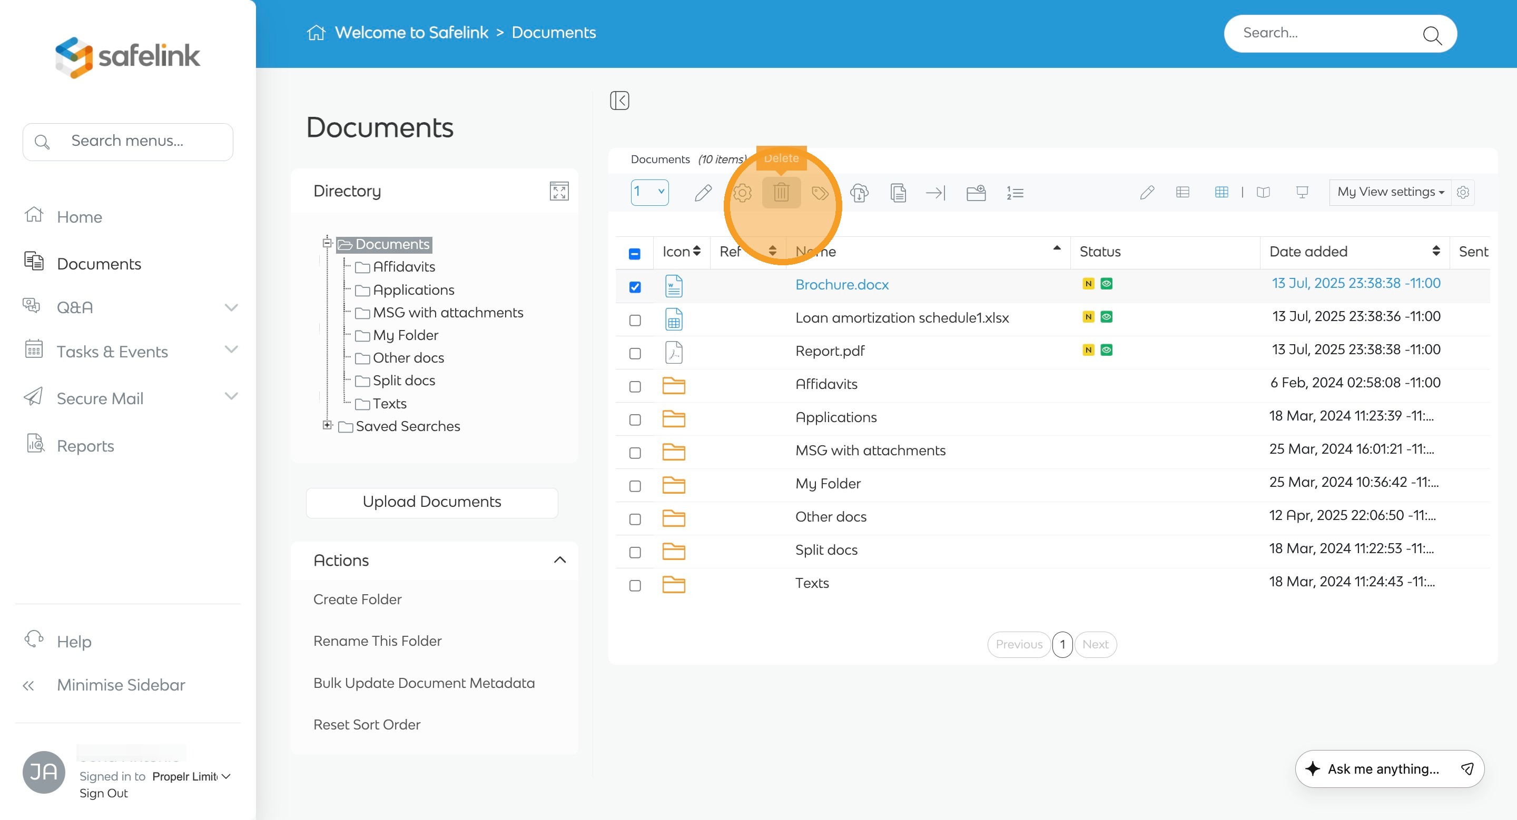1517x820 pixels.
Task: Click the Create Folder action link
Action: tap(357, 599)
